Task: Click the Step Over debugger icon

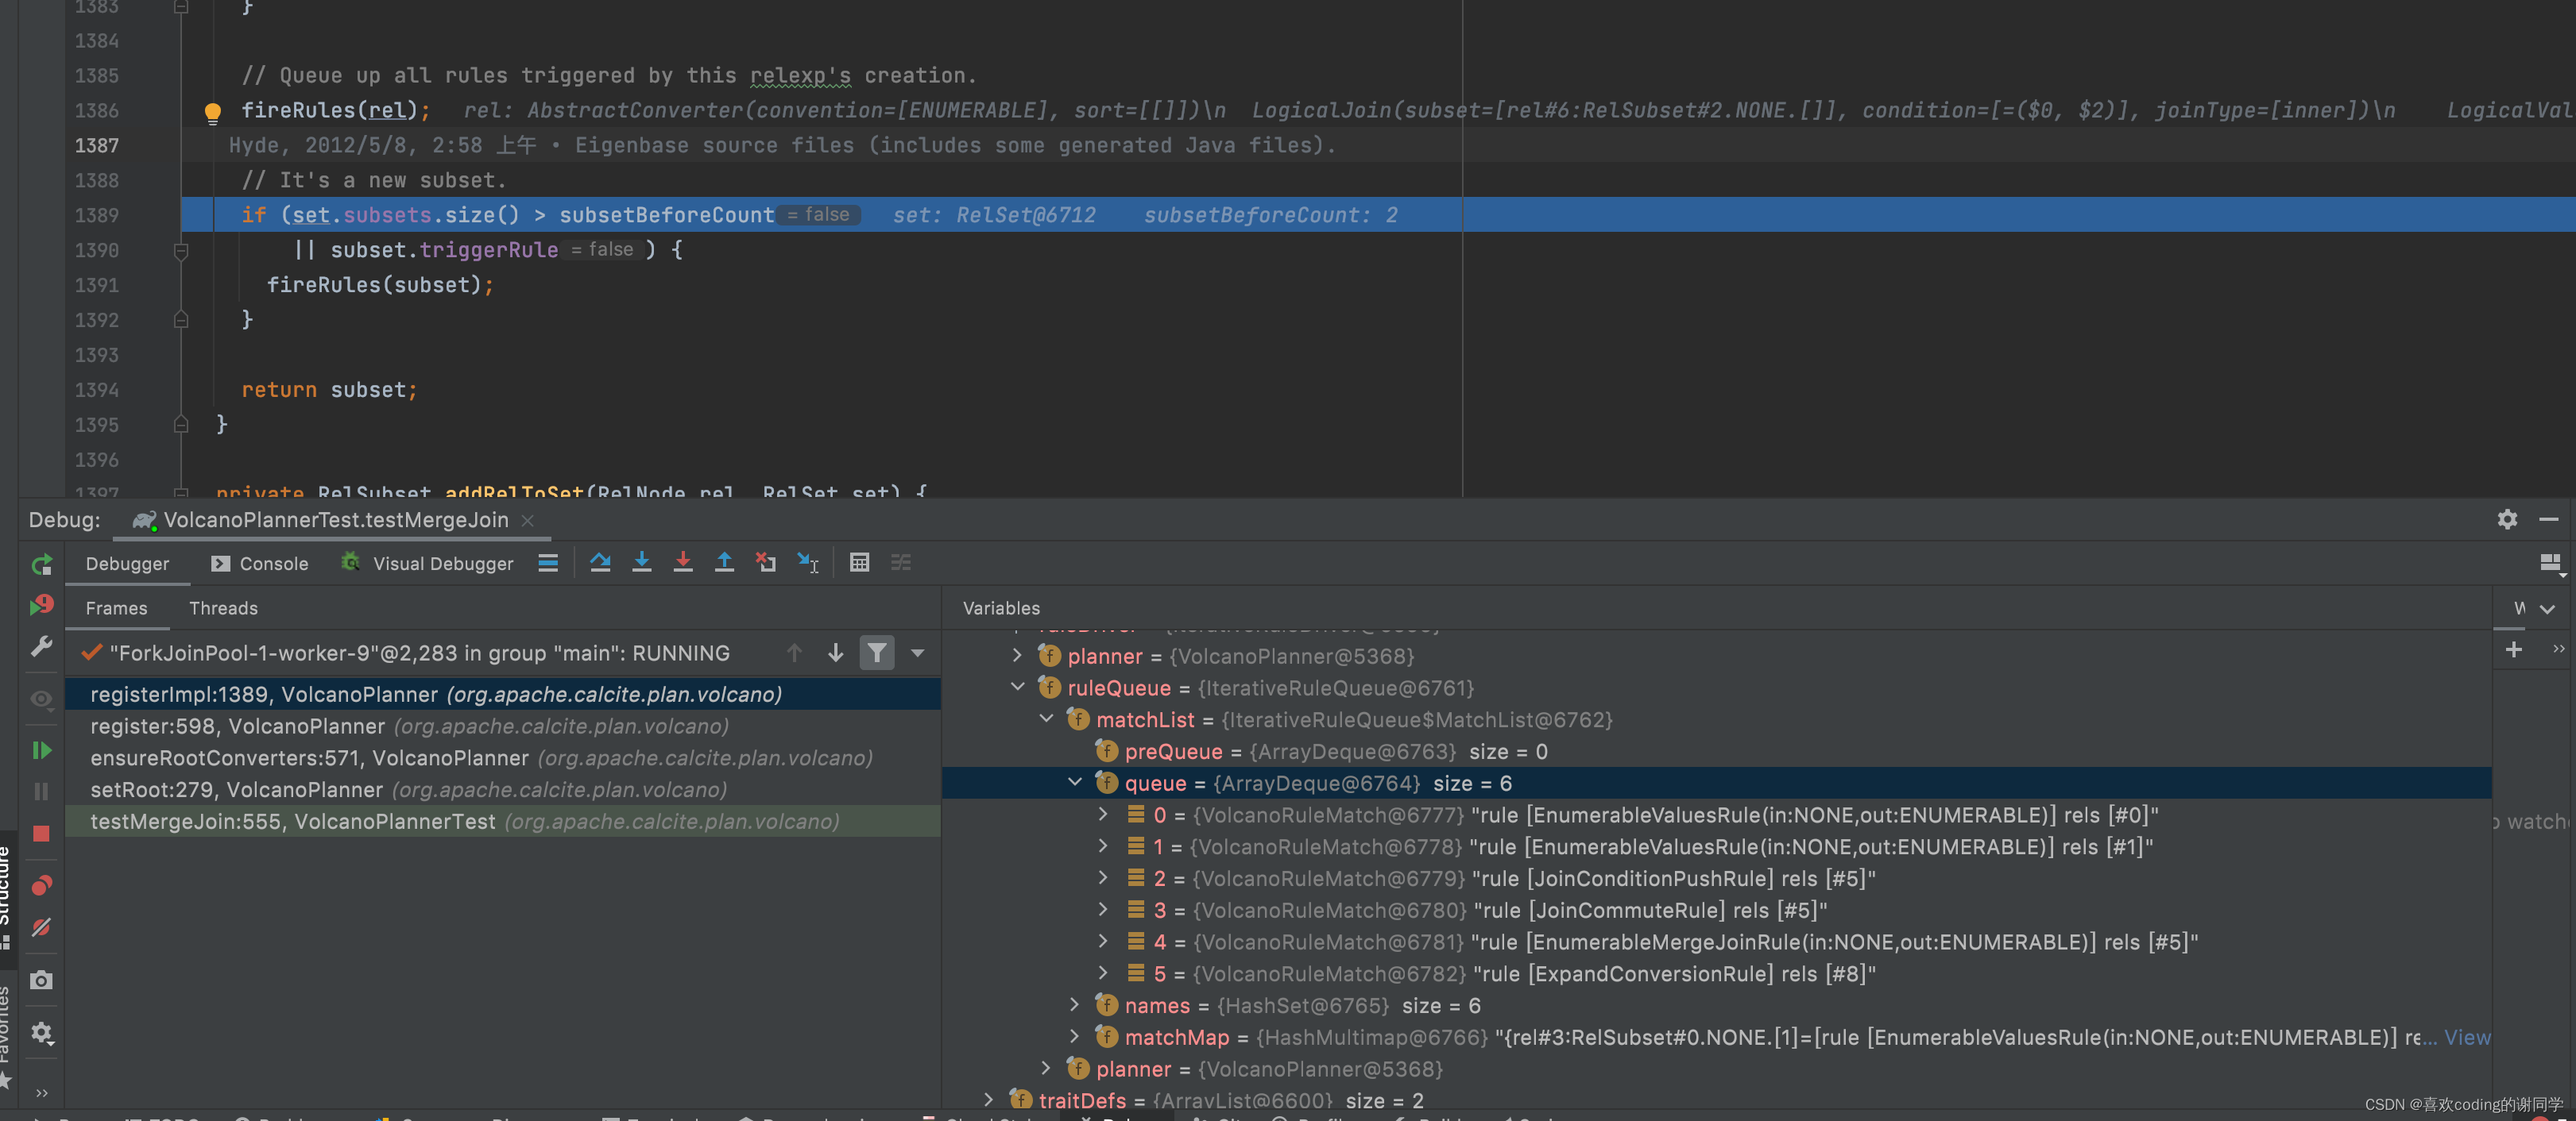Action: coord(600,563)
